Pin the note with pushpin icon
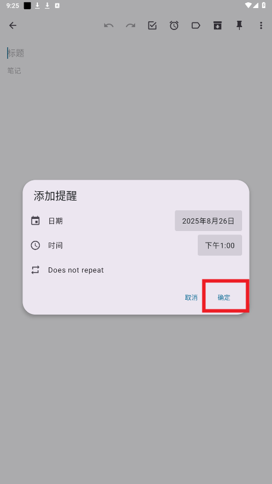The image size is (272, 484). [x=239, y=25]
